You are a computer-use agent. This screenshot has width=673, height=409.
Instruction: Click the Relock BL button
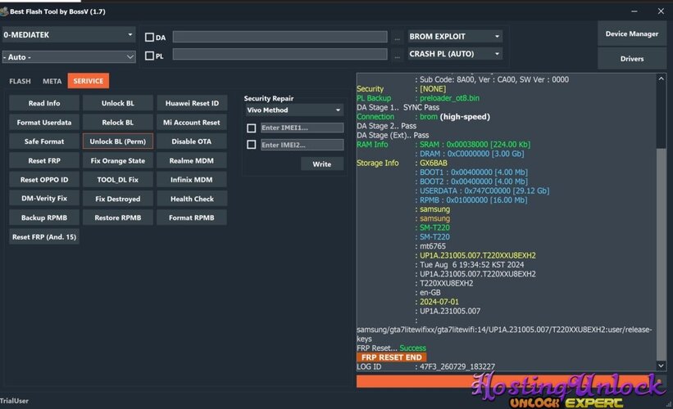[x=117, y=123]
